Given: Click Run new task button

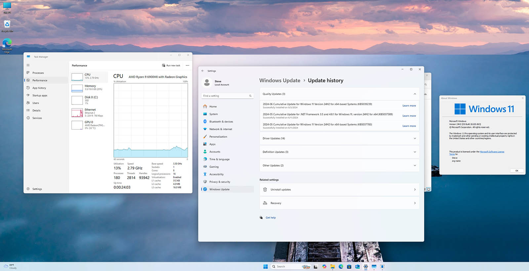Looking at the screenshot, I should pos(171,65).
